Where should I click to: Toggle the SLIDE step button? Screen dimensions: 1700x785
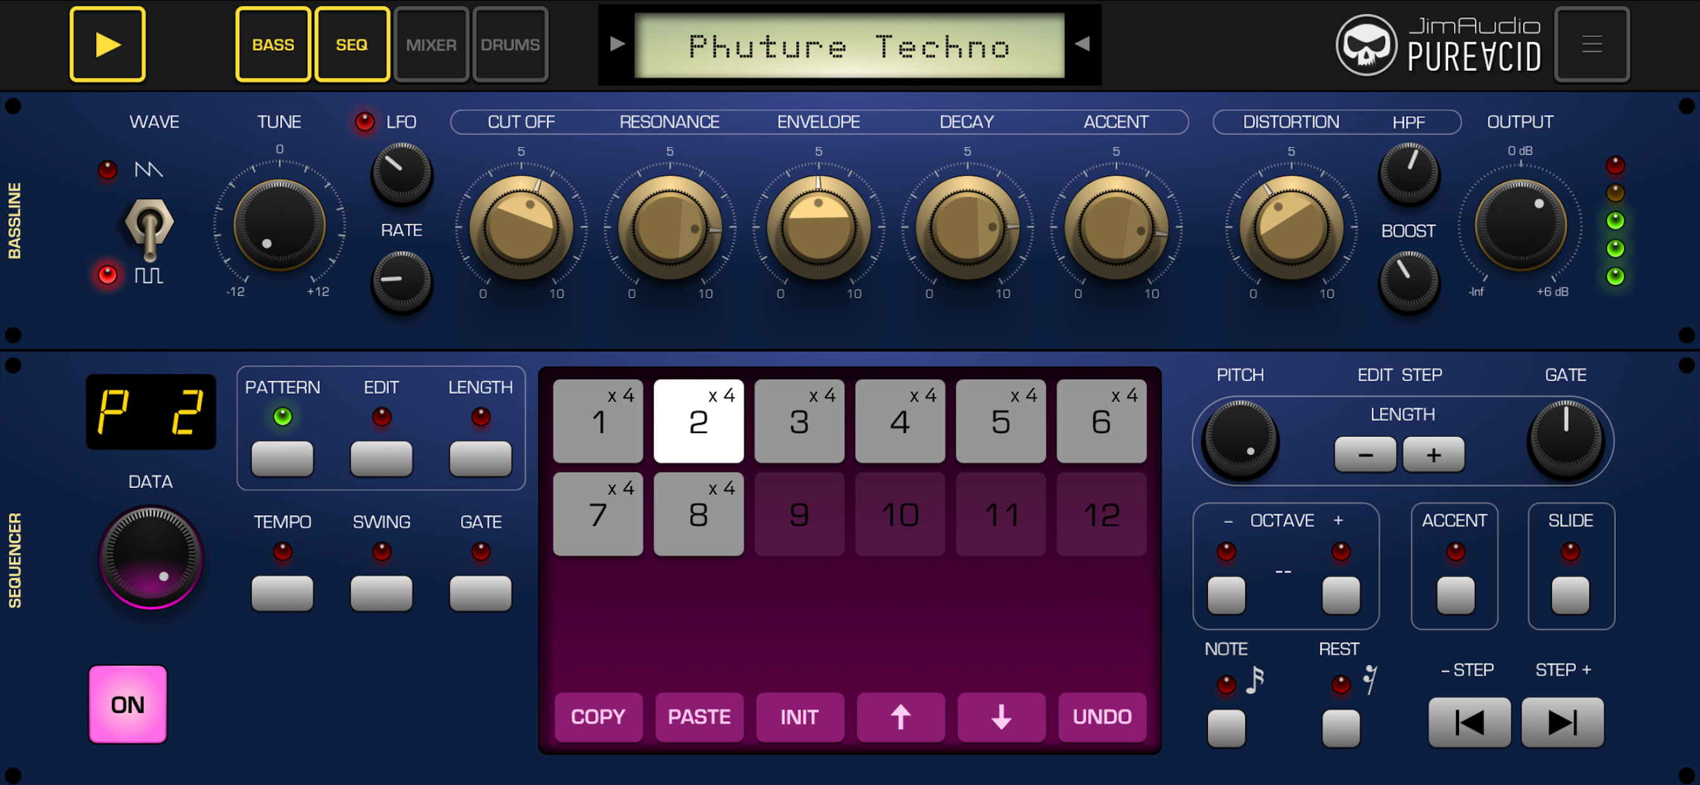[x=1569, y=594]
